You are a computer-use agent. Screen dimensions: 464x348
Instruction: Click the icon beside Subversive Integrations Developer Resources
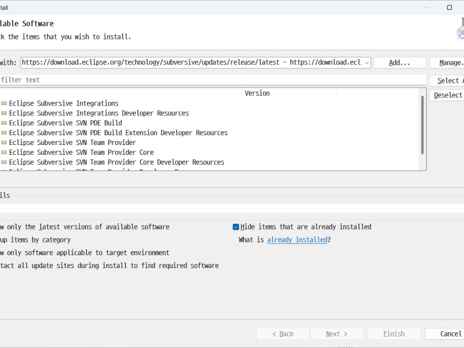[4, 113]
